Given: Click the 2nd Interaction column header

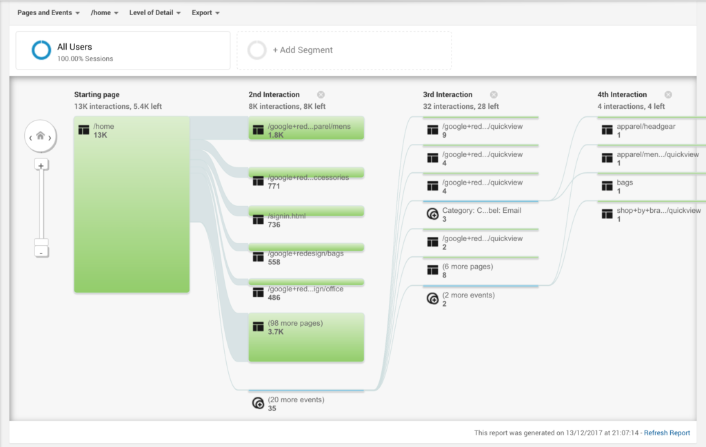Looking at the screenshot, I should pos(274,94).
